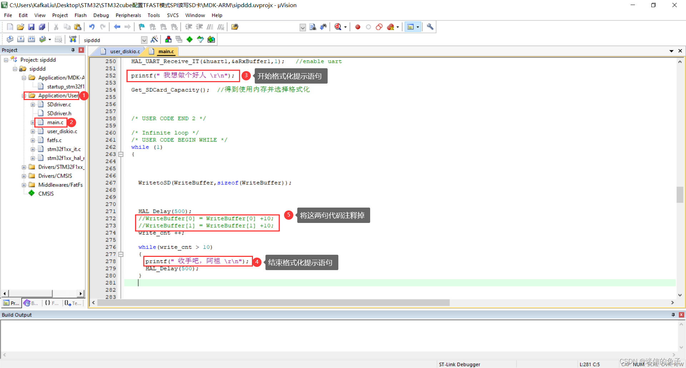Click the Undo arrow icon
The width and height of the screenshot is (686, 368).
92,27
